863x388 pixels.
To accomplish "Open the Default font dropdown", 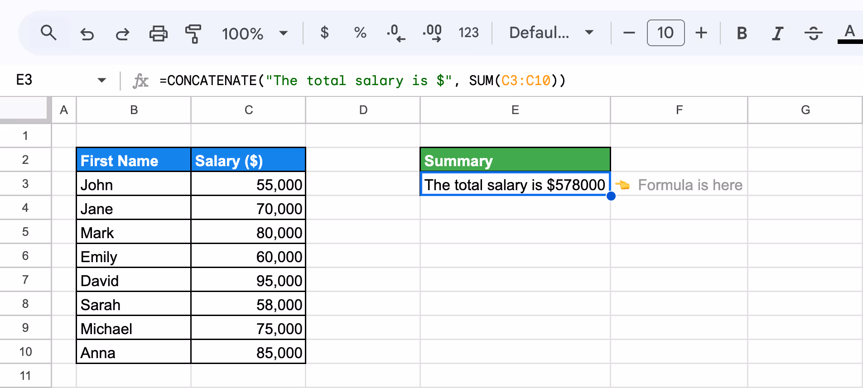I will click(x=551, y=33).
